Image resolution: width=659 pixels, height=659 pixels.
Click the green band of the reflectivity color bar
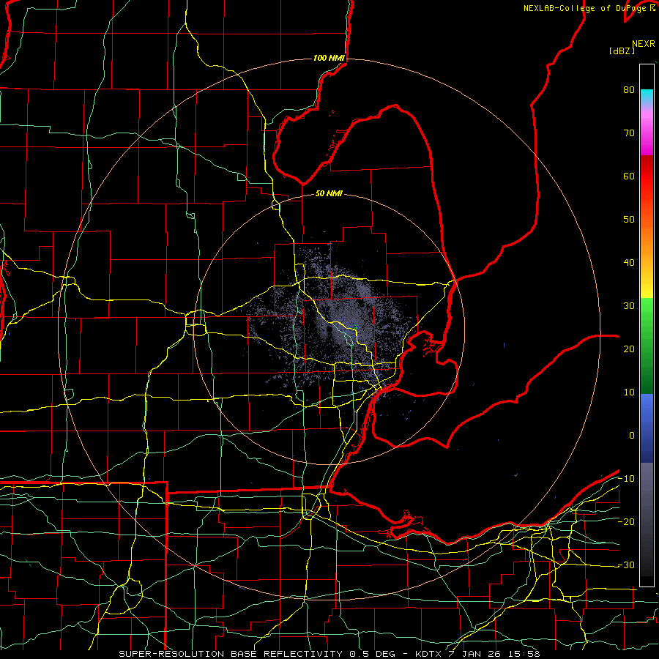[647, 346]
